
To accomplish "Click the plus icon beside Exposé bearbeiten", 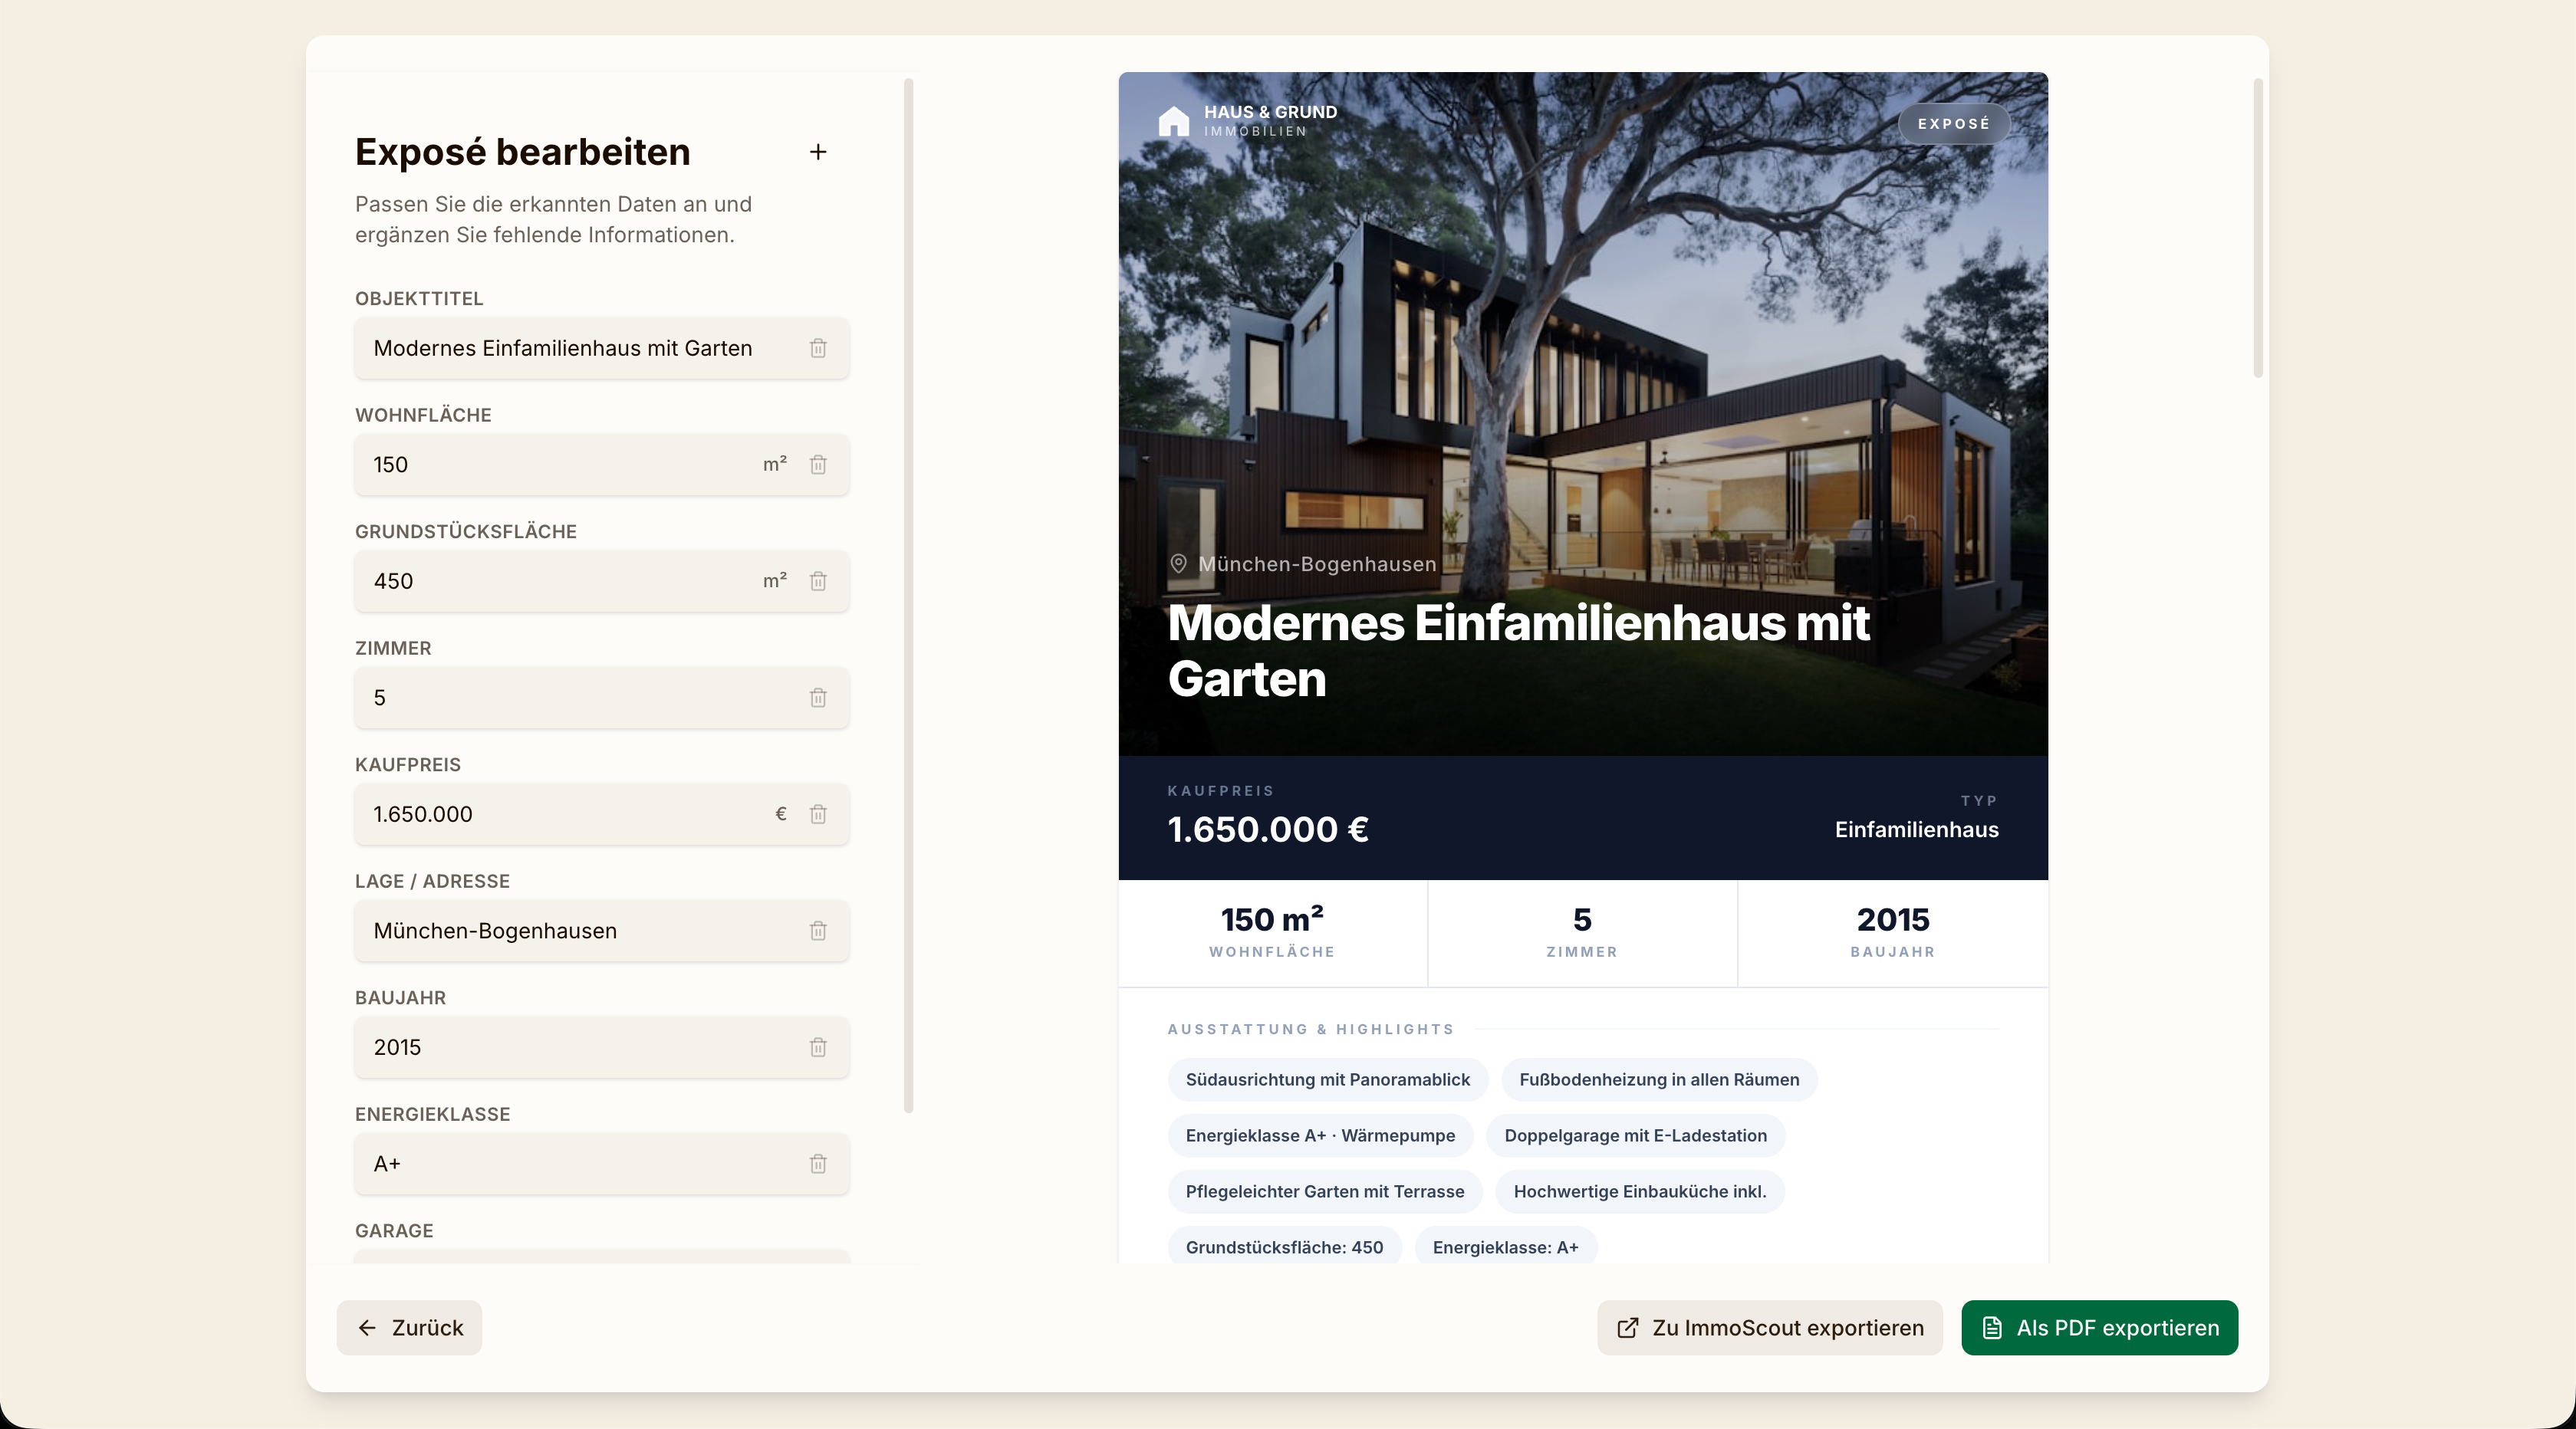I will [x=818, y=152].
